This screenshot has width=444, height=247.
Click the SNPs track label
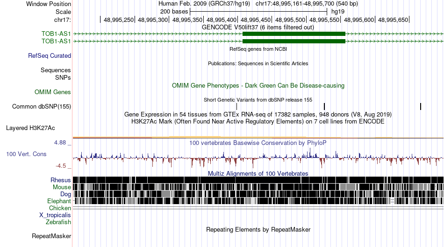pos(63,77)
